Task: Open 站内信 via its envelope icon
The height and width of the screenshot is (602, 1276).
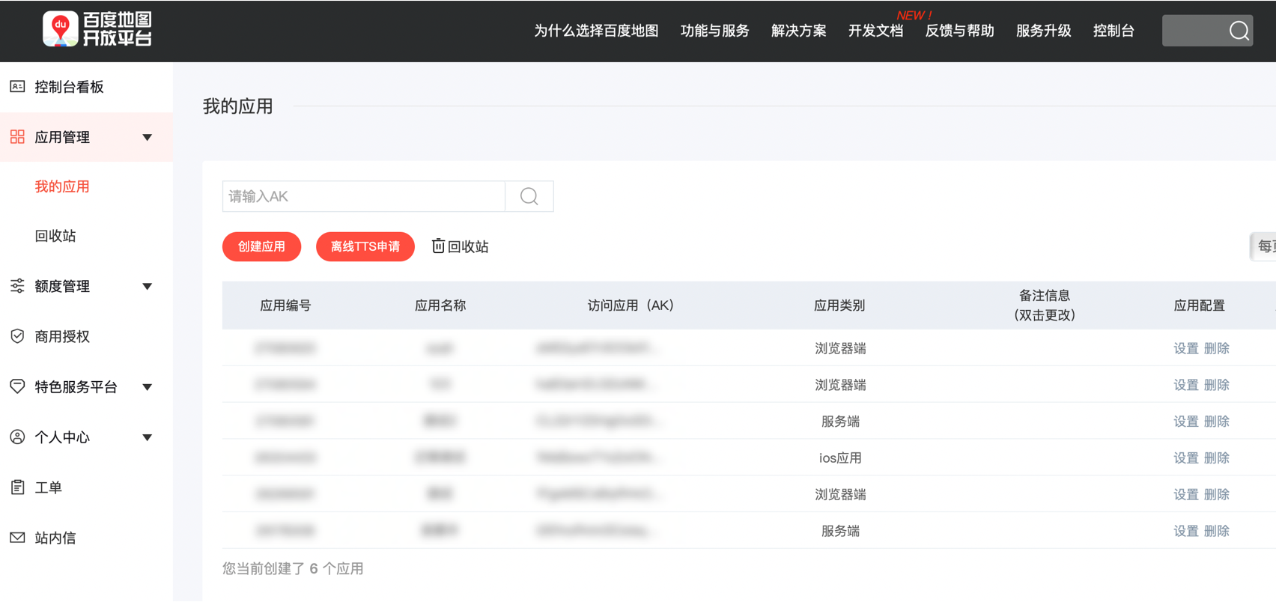Action: point(17,538)
